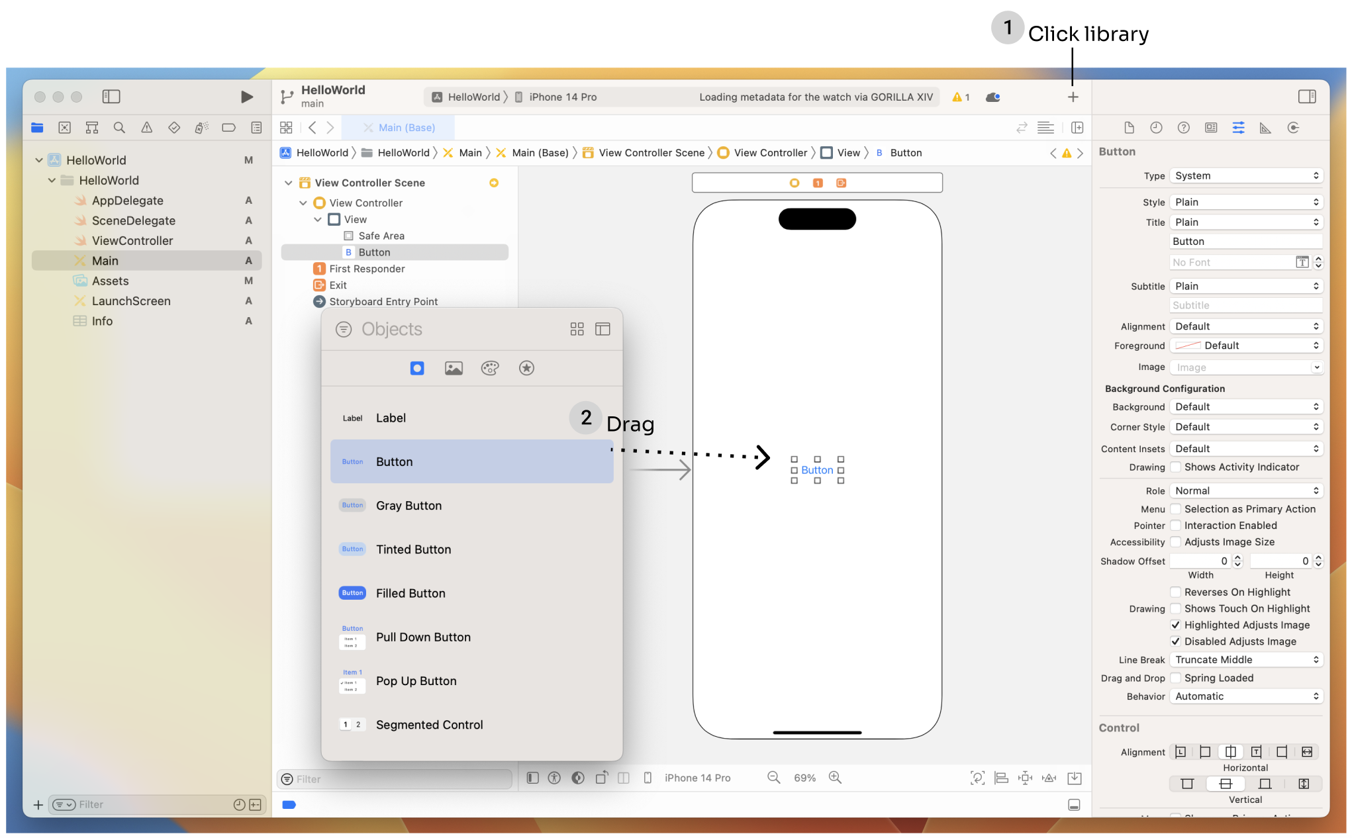The image size is (1352, 838).
Task: Click the Attributes inspector icon in right panel
Action: coord(1239,126)
